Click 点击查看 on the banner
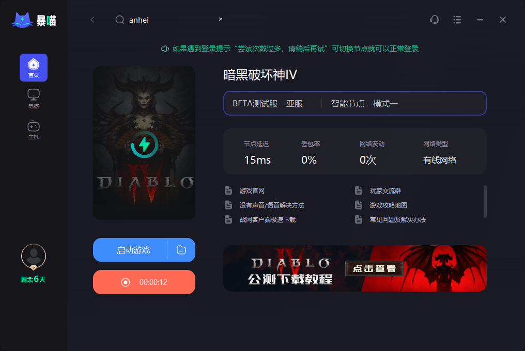Image resolution: width=525 pixels, height=351 pixels. (x=374, y=268)
